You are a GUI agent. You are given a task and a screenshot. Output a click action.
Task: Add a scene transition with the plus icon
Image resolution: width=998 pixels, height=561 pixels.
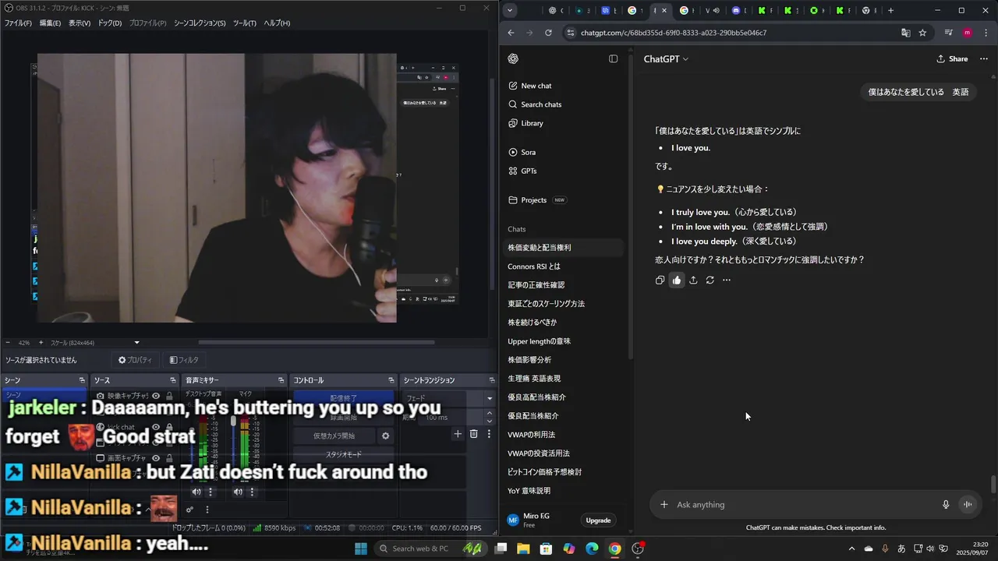[458, 434]
